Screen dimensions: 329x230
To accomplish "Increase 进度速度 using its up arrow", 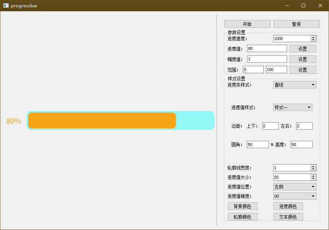I will click(x=313, y=37).
